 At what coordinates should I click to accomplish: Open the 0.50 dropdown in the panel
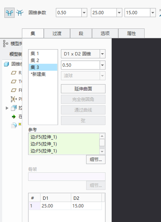[x=102, y=65]
